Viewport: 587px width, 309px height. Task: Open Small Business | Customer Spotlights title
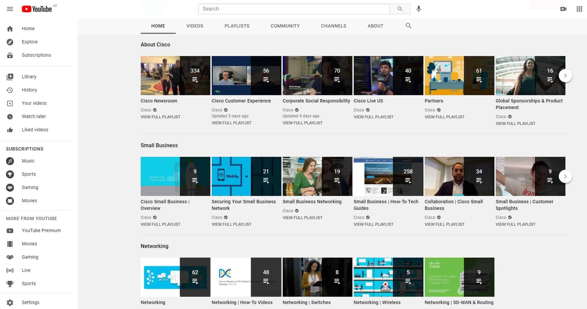[x=525, y=205]
